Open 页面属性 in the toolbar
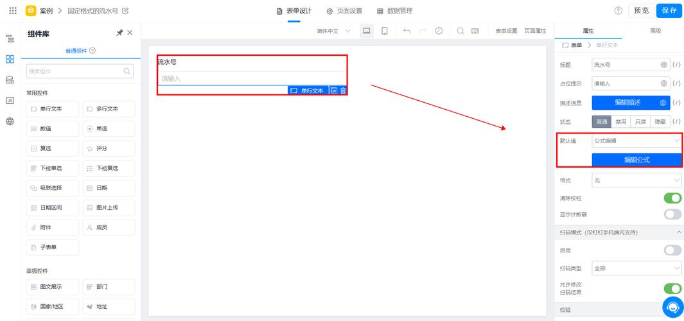Screen dimensions: 684x321 point(535,31)
